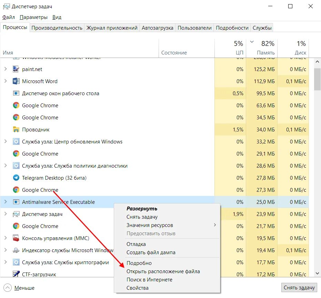This screenshot has width=321, height=298.
Task: Click the Диспетчер окон рабочего стола icon
Action: coord(16,93)
